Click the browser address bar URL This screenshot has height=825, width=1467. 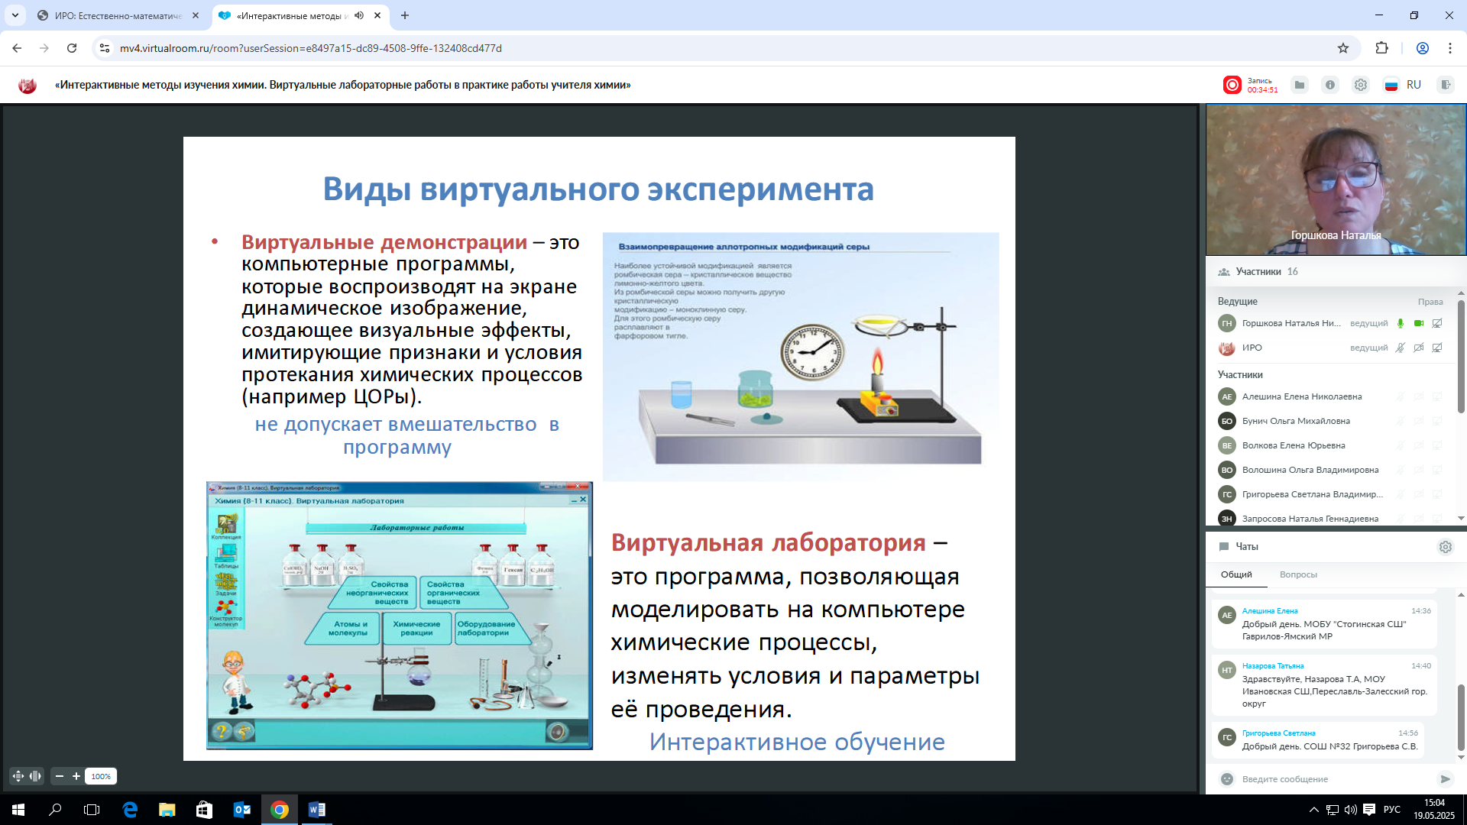311,48
